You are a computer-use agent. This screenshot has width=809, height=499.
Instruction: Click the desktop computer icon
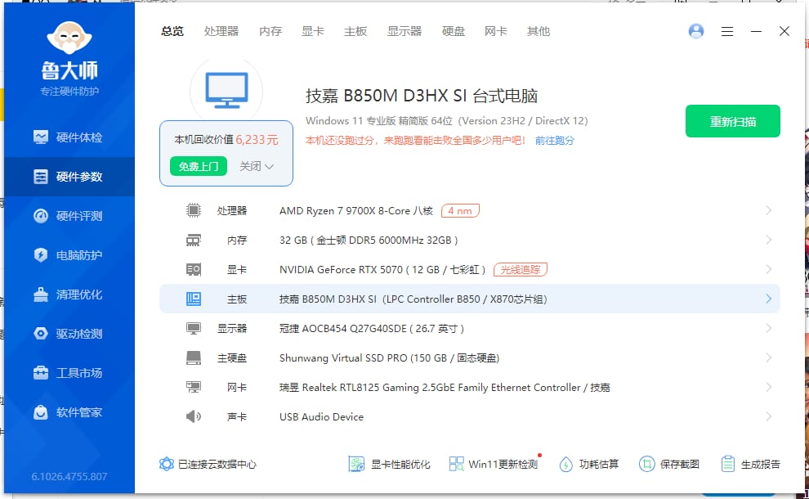coord(226,91)
